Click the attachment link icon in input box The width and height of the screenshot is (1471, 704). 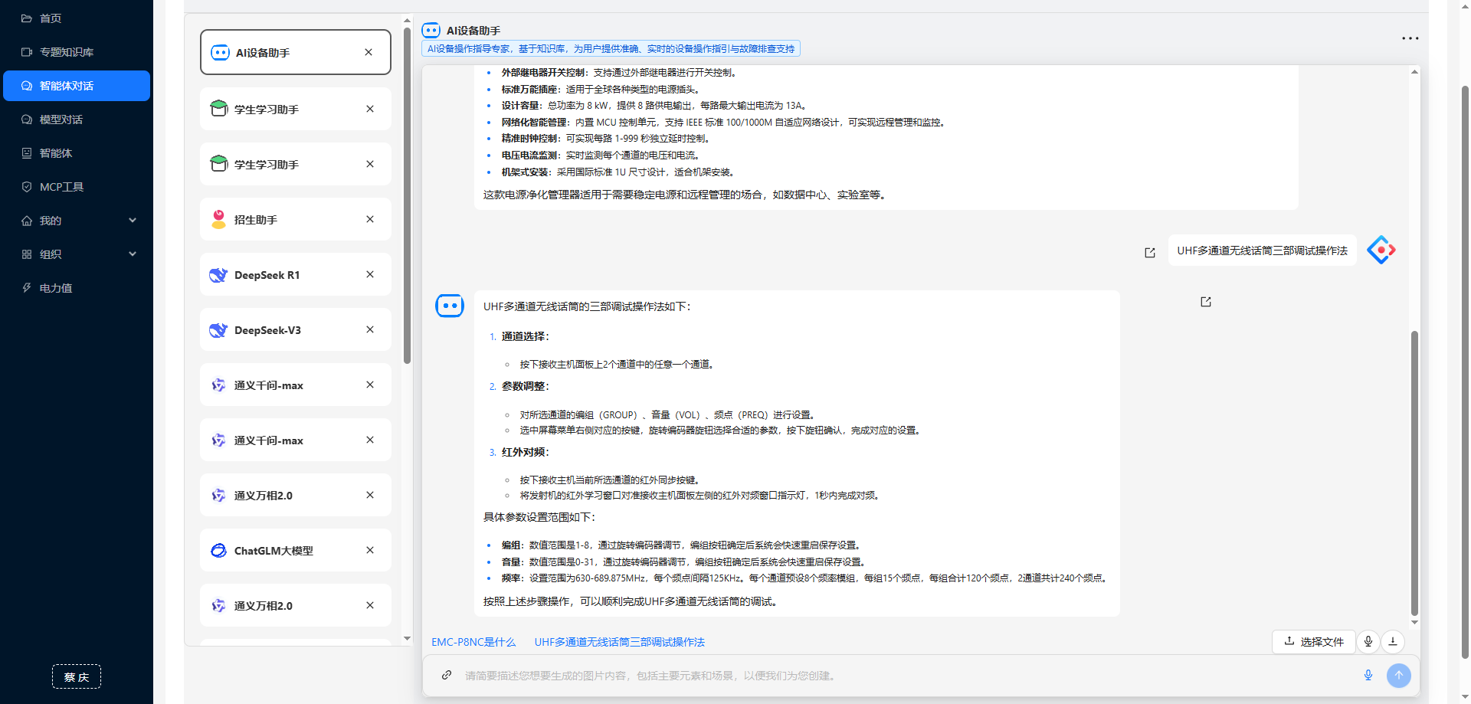tap(447, 675)
